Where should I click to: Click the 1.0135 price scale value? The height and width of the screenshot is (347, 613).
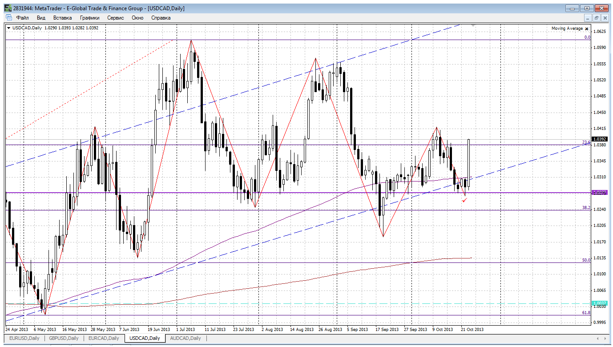tap(601, 258)
